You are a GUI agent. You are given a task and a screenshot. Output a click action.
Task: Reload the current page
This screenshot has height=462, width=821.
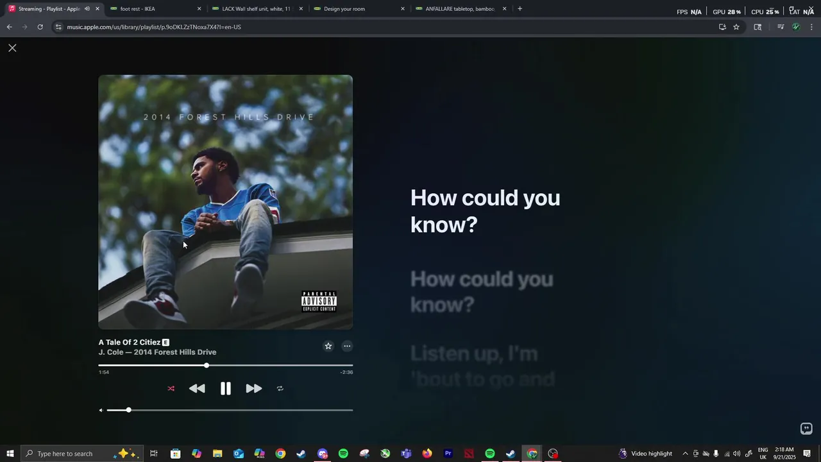click(x=40, y=27)
